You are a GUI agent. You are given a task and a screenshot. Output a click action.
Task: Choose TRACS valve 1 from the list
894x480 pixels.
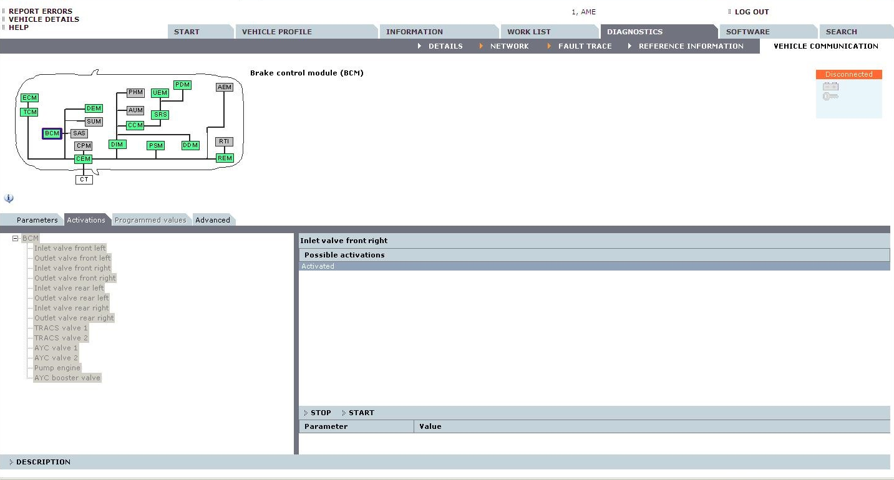click(x=61, y=328)
